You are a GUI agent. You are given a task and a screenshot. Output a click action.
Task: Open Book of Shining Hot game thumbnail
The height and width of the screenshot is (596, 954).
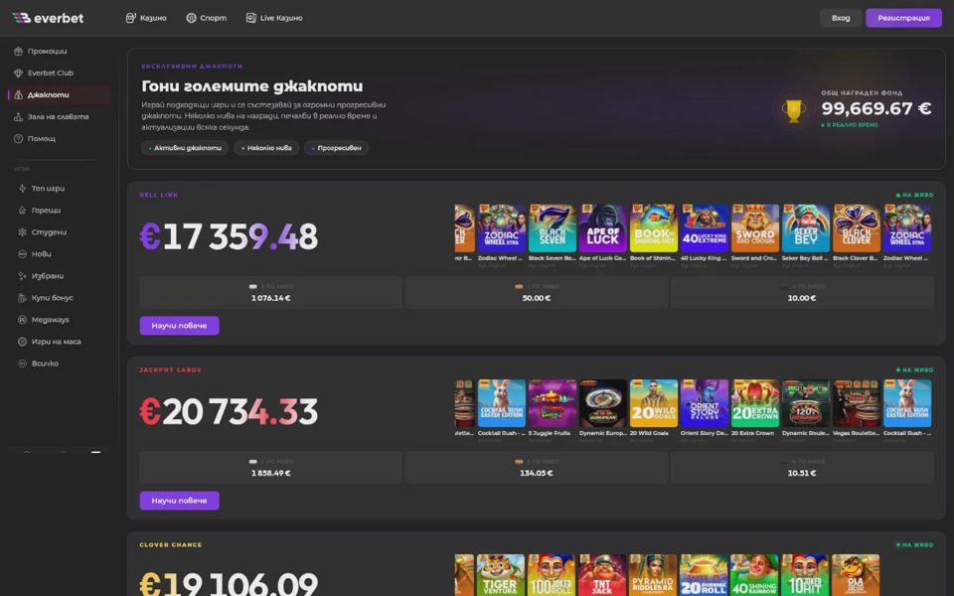pos(654,228)
